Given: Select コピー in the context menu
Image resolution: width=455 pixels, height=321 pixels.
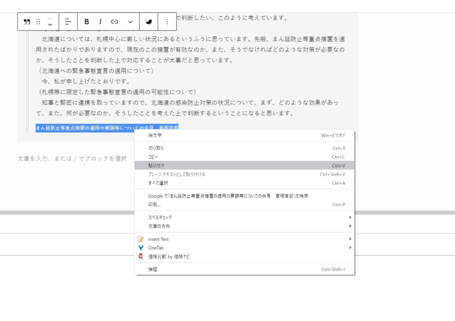Looking at the screenshot, I should [153, 157].
